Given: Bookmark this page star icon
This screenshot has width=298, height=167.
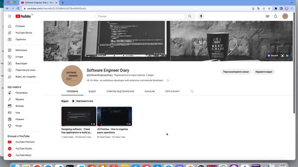Looking at the screenshot, I should (x=269, y=8).
